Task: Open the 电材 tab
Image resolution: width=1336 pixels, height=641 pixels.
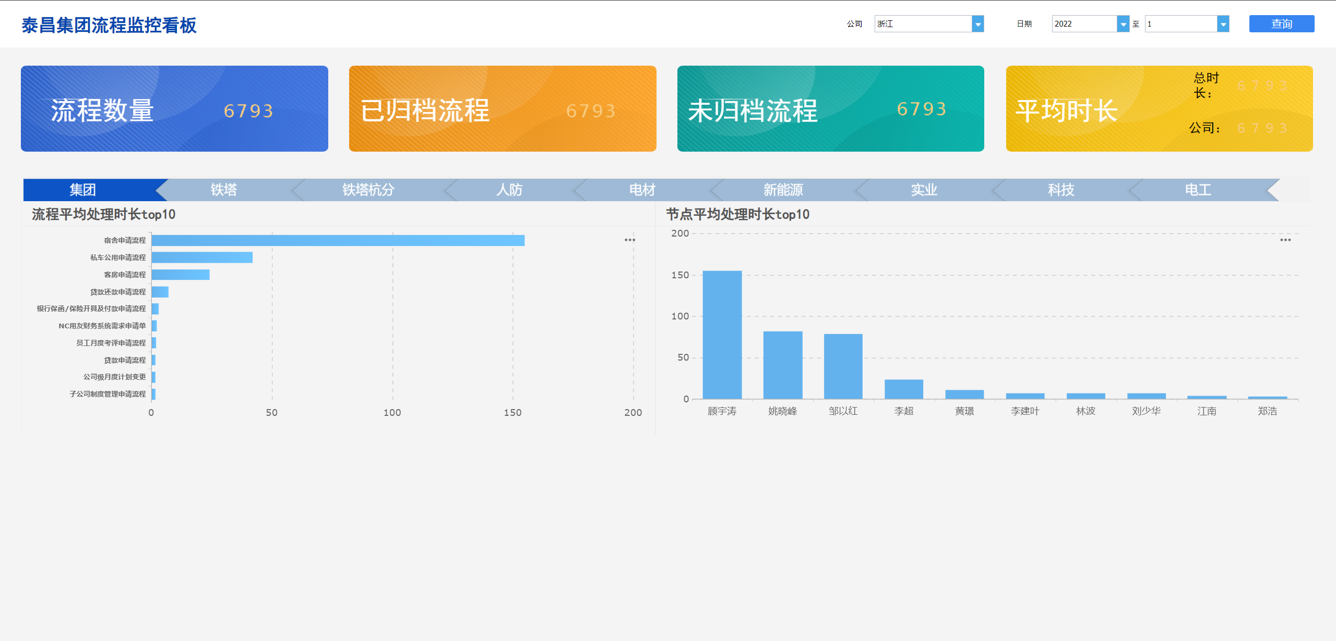Action: 642,190
